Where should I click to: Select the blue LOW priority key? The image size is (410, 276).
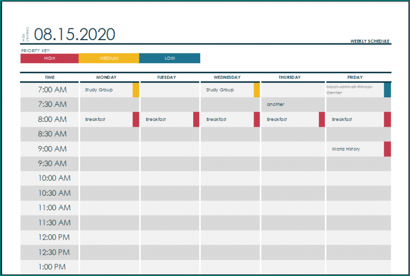pos(169,58)
